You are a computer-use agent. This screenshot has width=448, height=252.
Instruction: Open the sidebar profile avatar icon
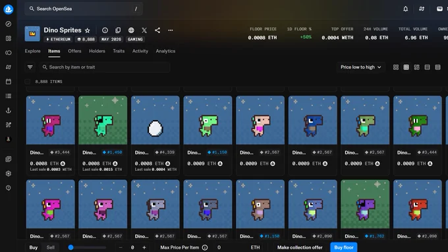click(x=9, y=139)
